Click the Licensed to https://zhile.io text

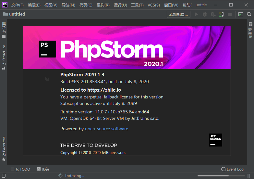click(91, 90)
